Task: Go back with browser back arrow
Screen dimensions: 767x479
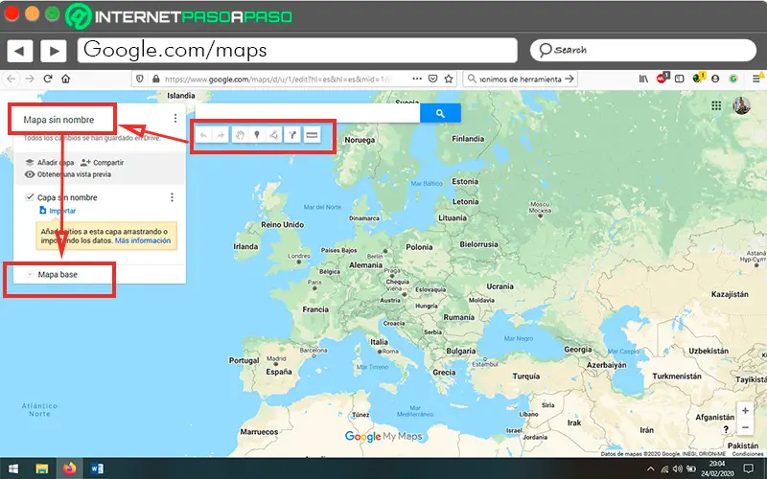Action: pyautogui.click(x=12, y=79)
